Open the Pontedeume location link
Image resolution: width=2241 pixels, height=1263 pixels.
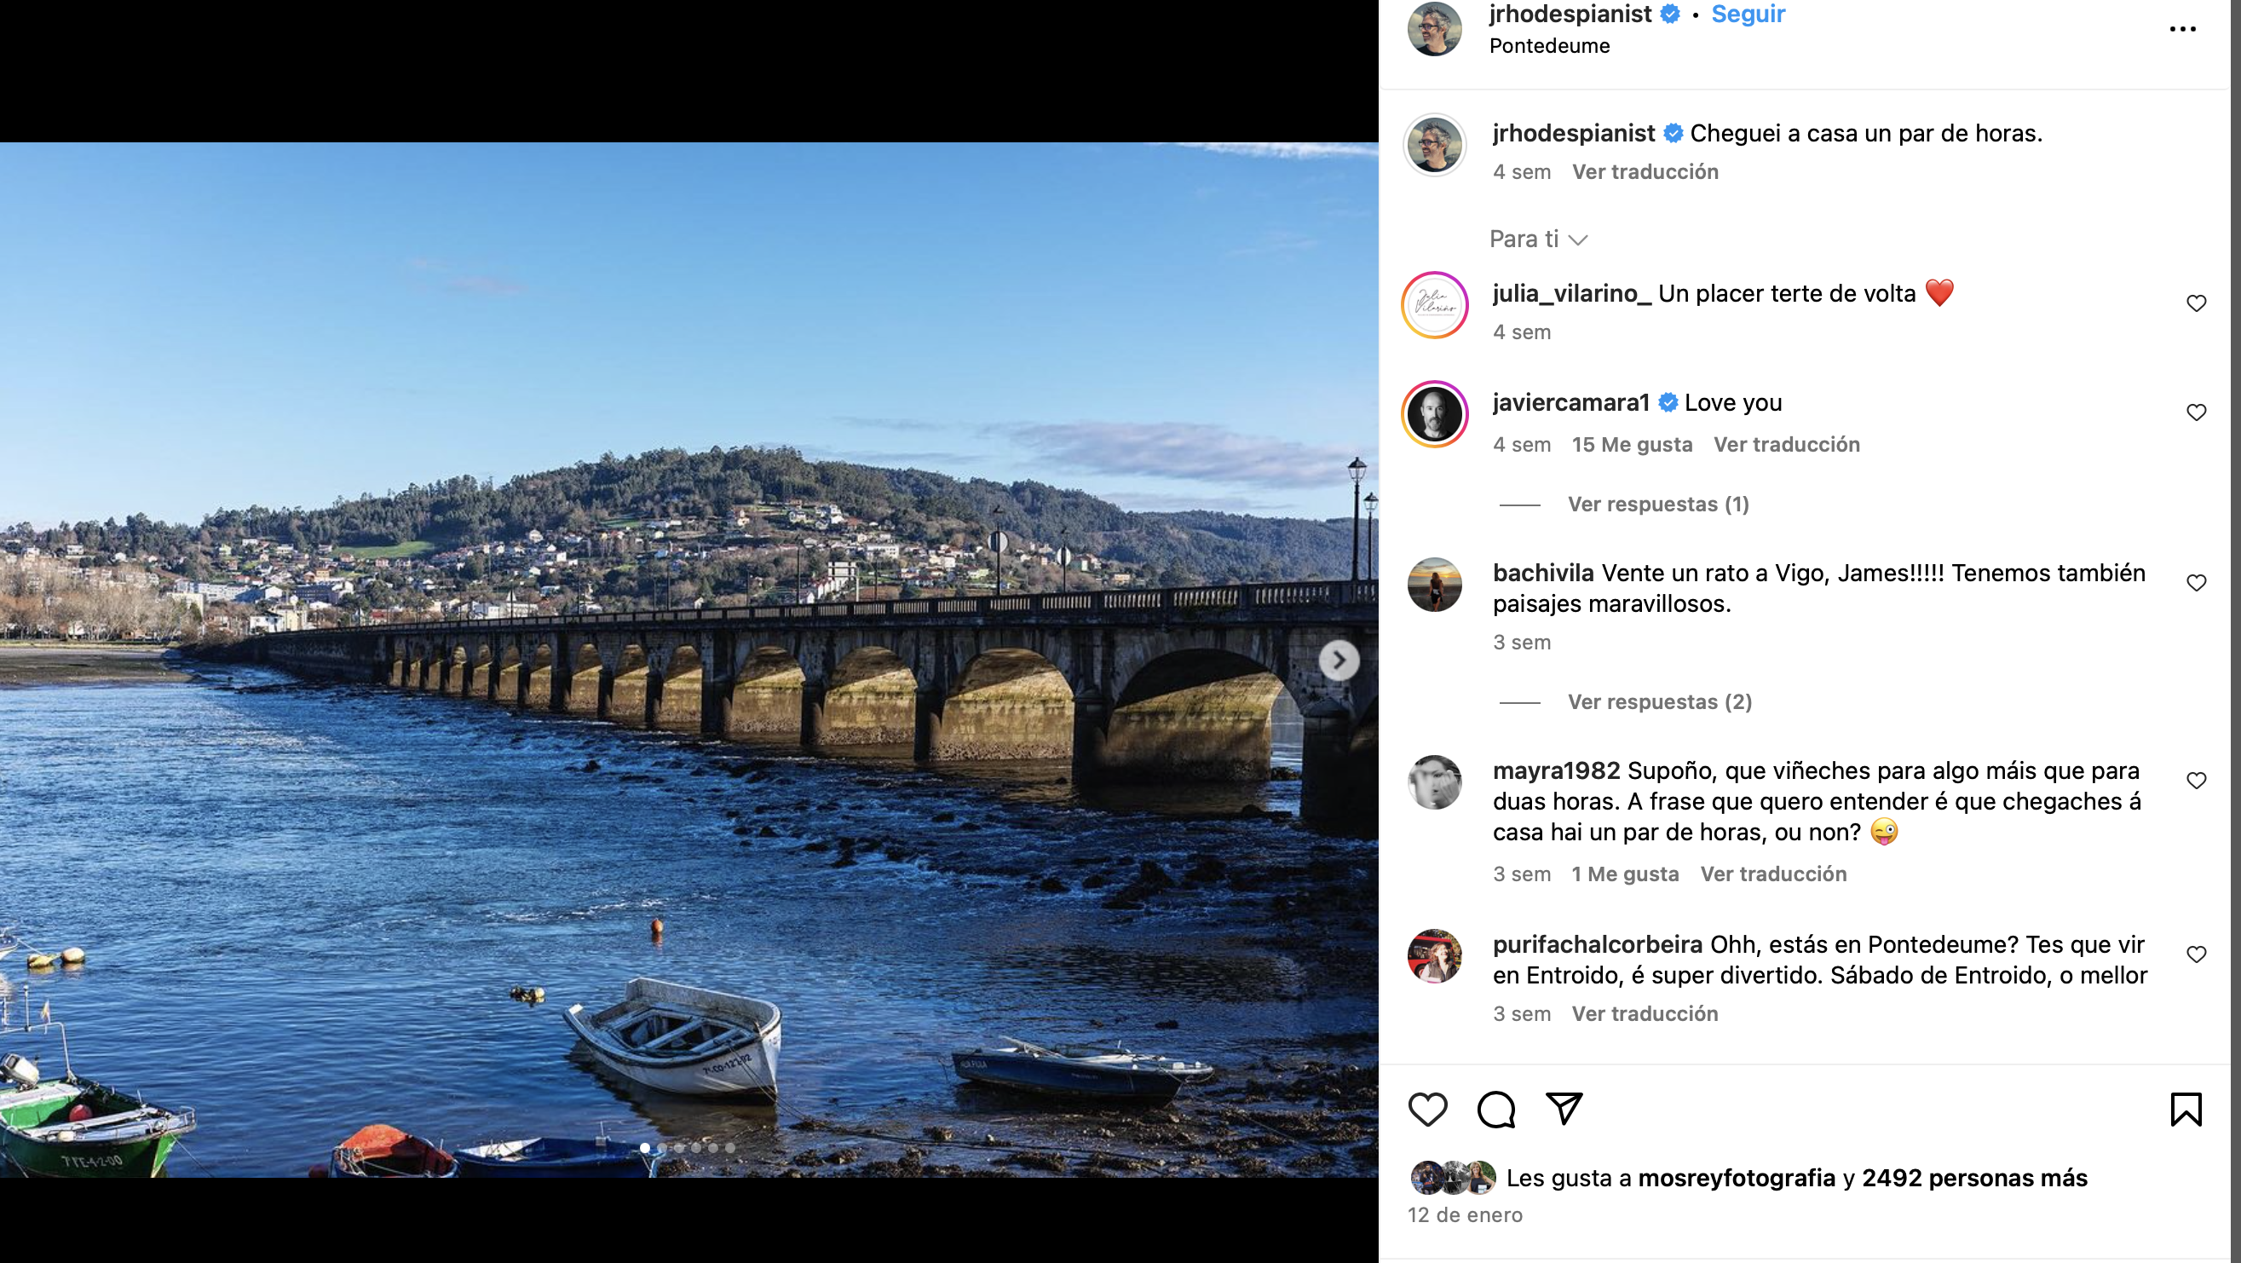[x=1549, y=46]
